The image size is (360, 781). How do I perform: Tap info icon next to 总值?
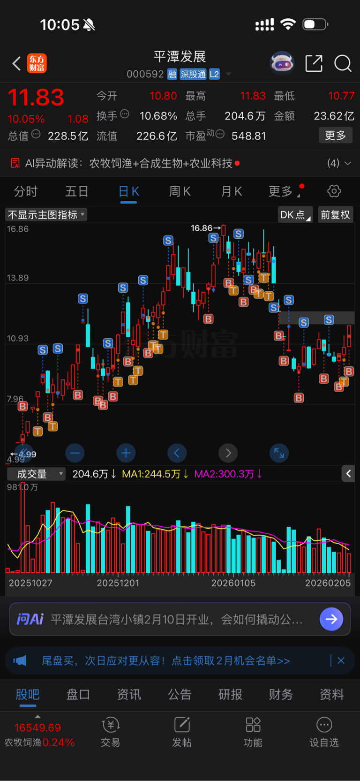[36, 135]
